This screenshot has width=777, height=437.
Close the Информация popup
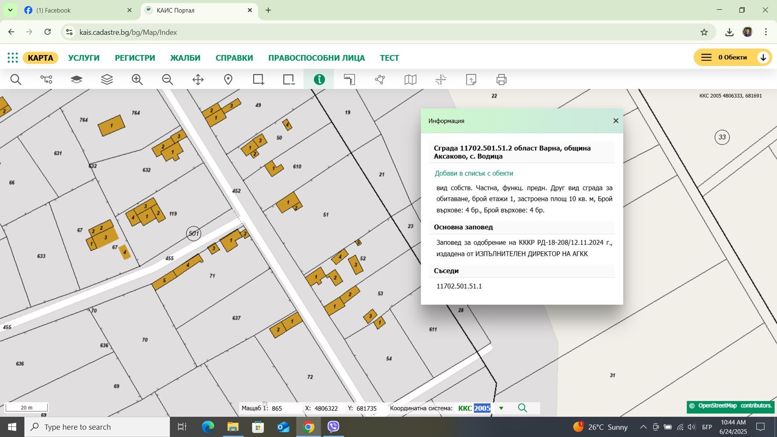pos(616,121)
